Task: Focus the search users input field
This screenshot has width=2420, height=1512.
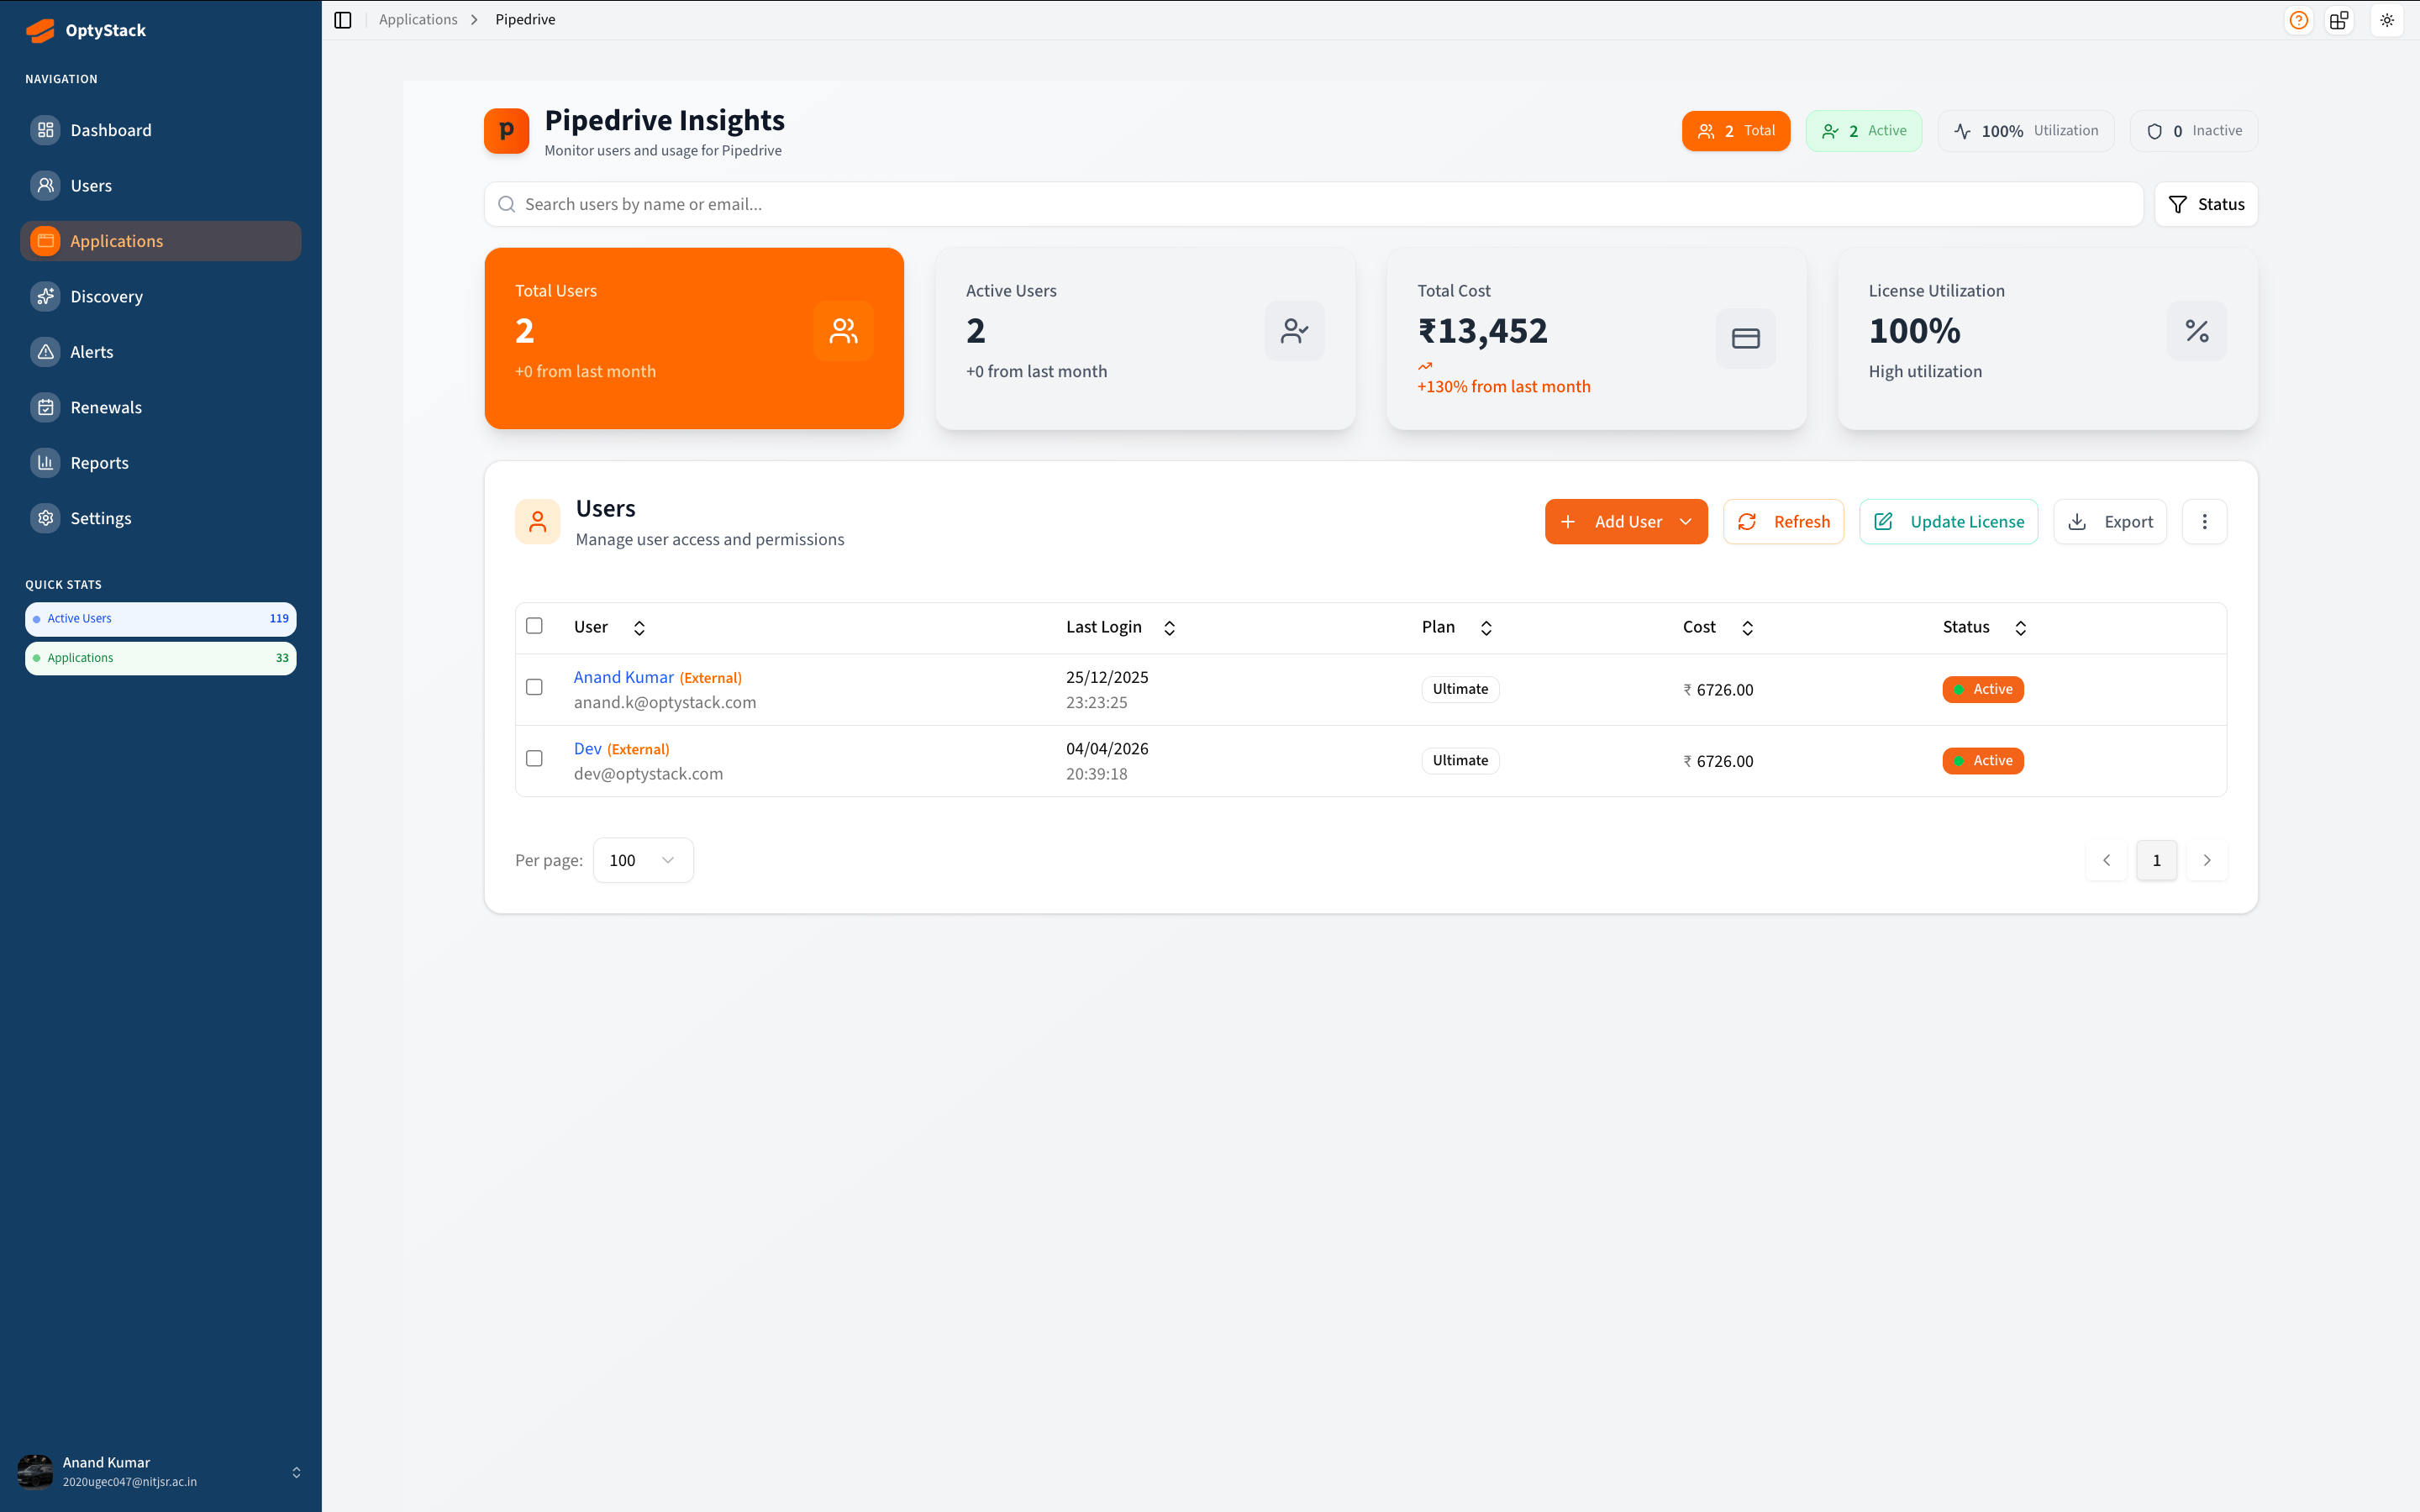Action: tap(1313, 204)
